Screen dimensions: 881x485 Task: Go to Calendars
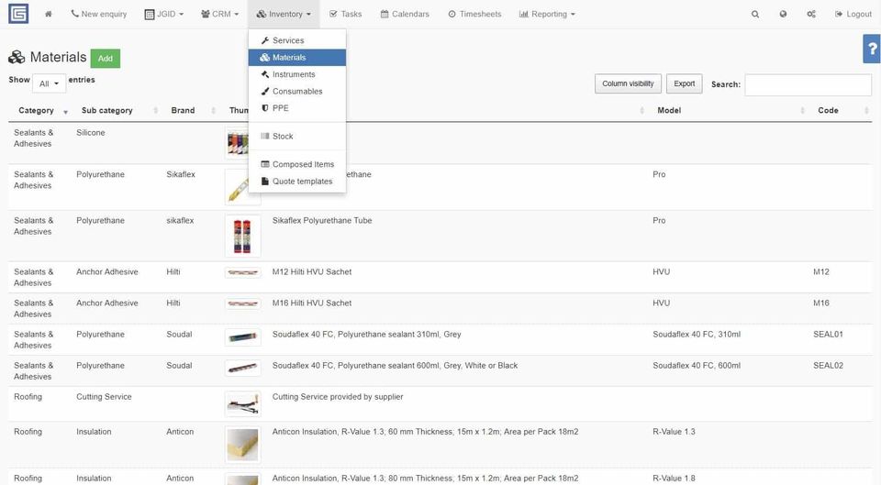tap(405, 14)
